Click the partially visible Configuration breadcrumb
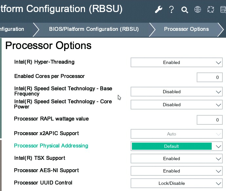The image size is (226, 191). (x=12, y=29)
